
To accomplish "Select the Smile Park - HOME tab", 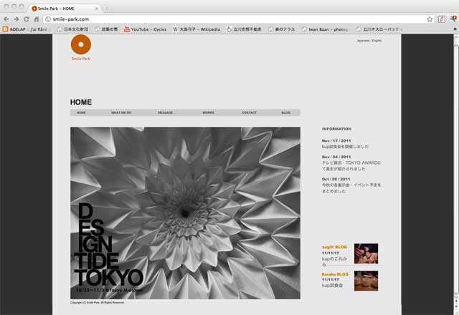I will pos(65,9).
